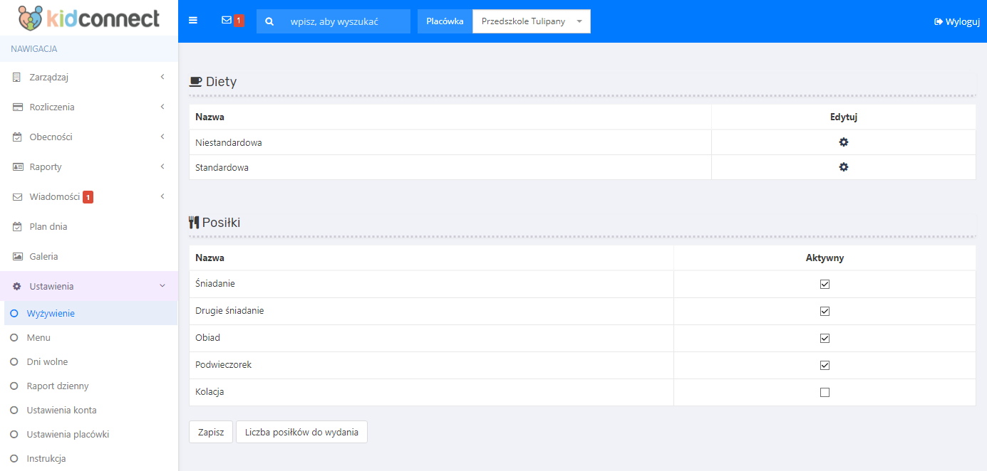Click the Obiad meal name
The height and width of the screenshot is (471, 987).
click(207, 337)
